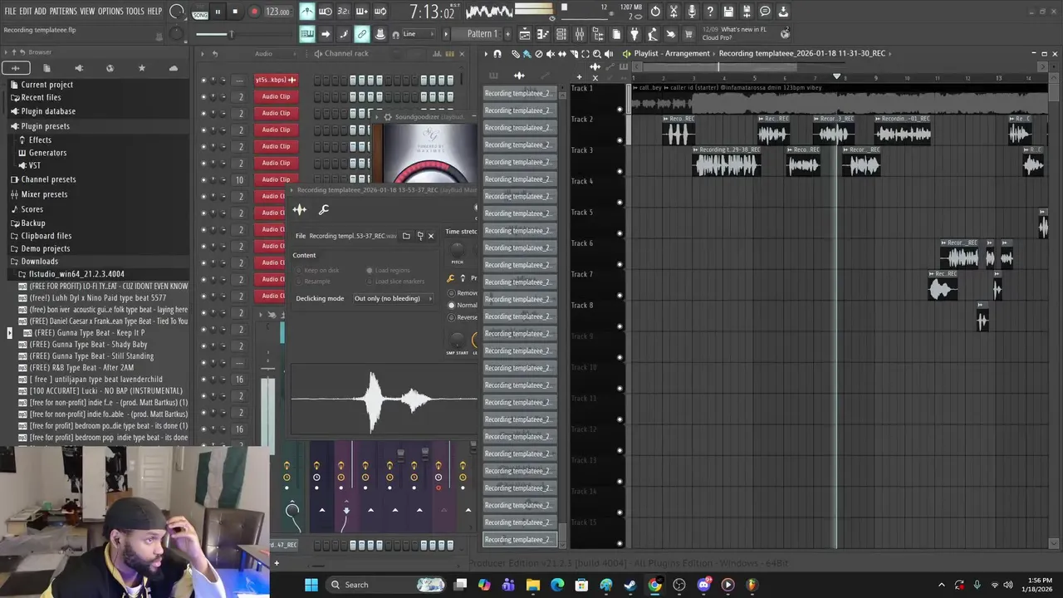Screen dimensions: 1063x598
Task: Open the TOOLS menu
Action: click(135, 12)
